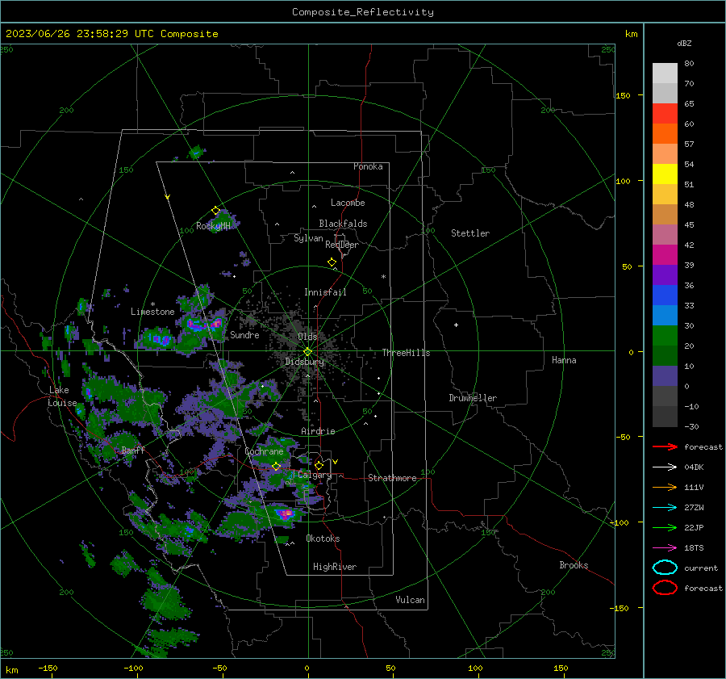726x679 pixels.
Task: Select the yellow 51–54 dBZ swatch
Action: click(x=665, y=174)
